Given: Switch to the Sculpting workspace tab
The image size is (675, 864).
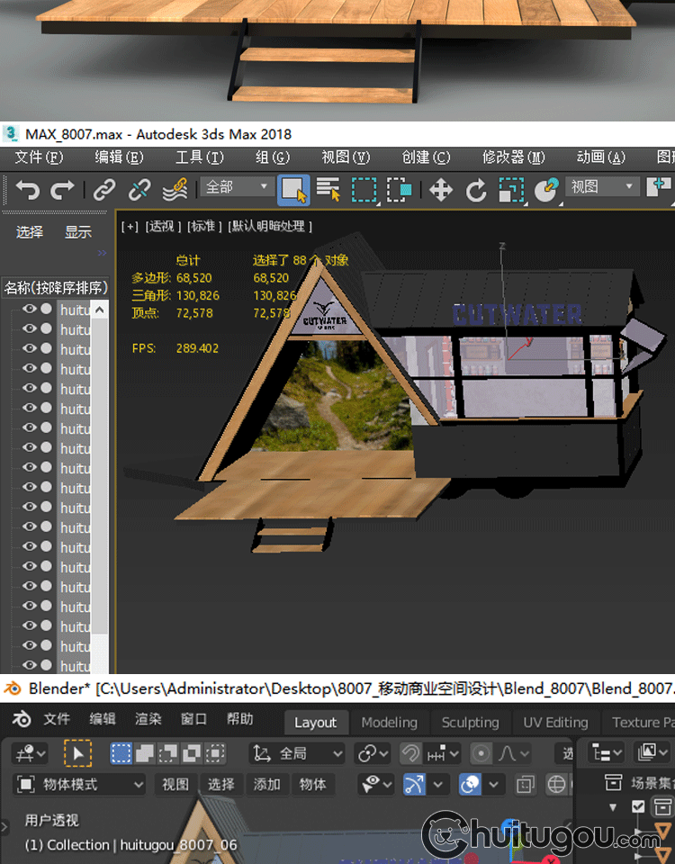Looking at the screenshot, I should tap(470, 723).
